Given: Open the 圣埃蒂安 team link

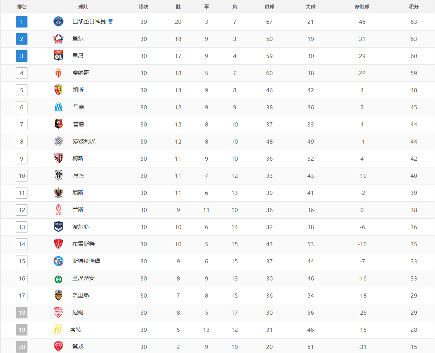Looking at the screenshot, I should point(84,278).
